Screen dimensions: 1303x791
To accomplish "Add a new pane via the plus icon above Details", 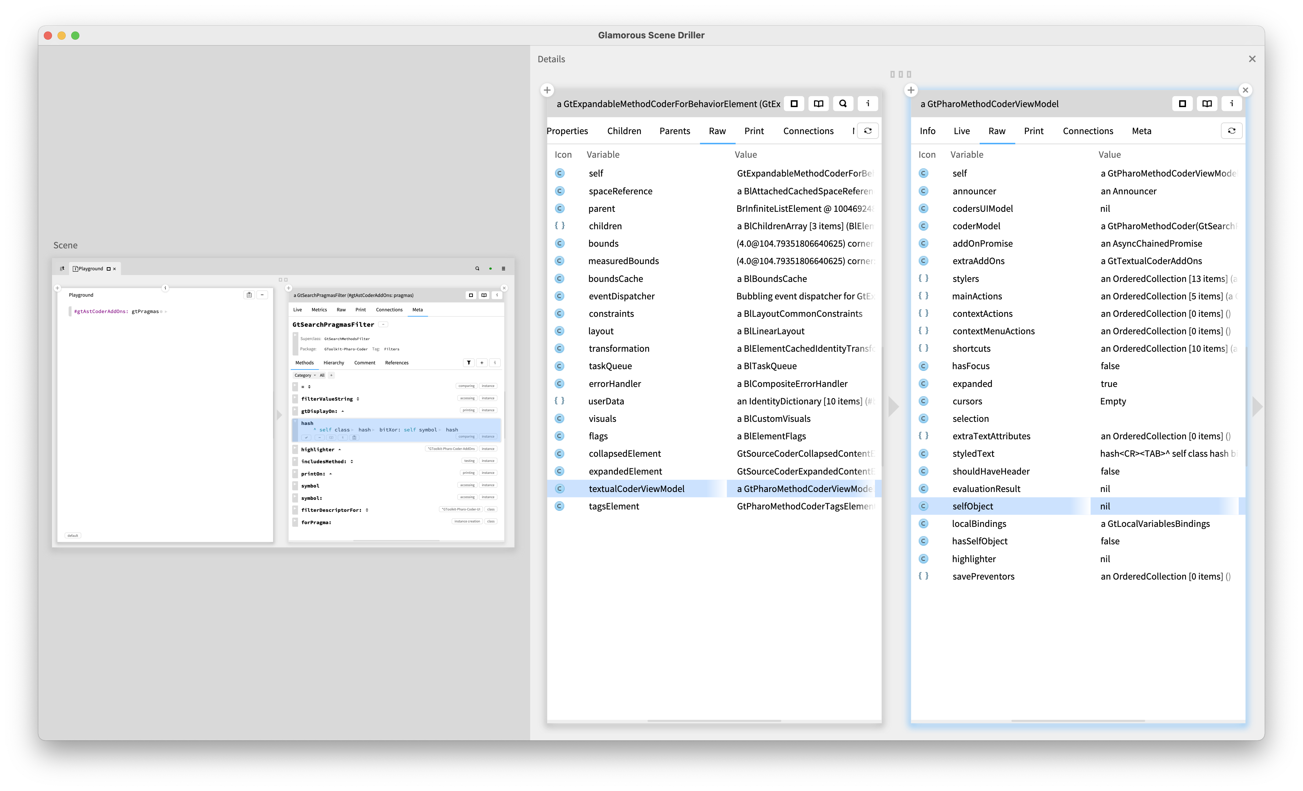I will [547, 90].
